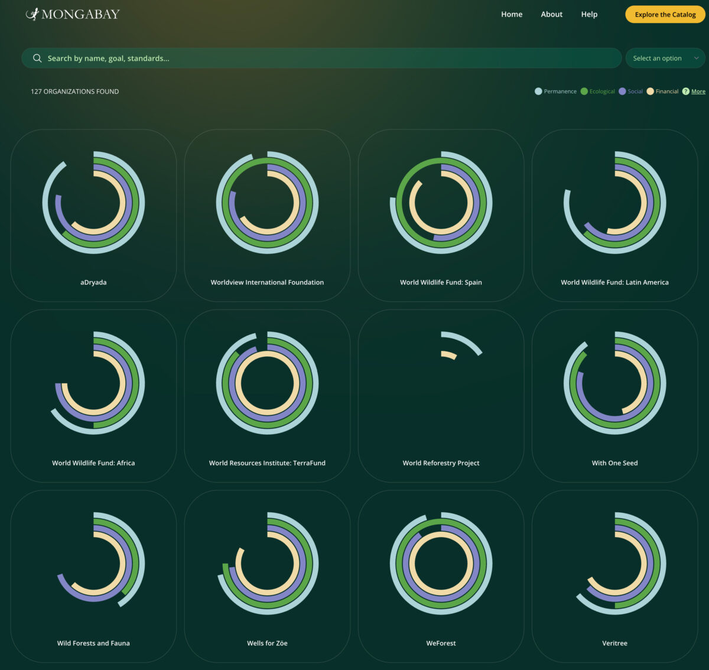Open the Veritree ring chart
The width and height of the screenshot is (709, 670).
(x=614, y=563)
